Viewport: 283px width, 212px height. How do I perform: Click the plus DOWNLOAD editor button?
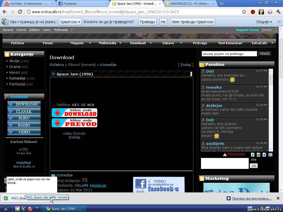coord(24,104)
